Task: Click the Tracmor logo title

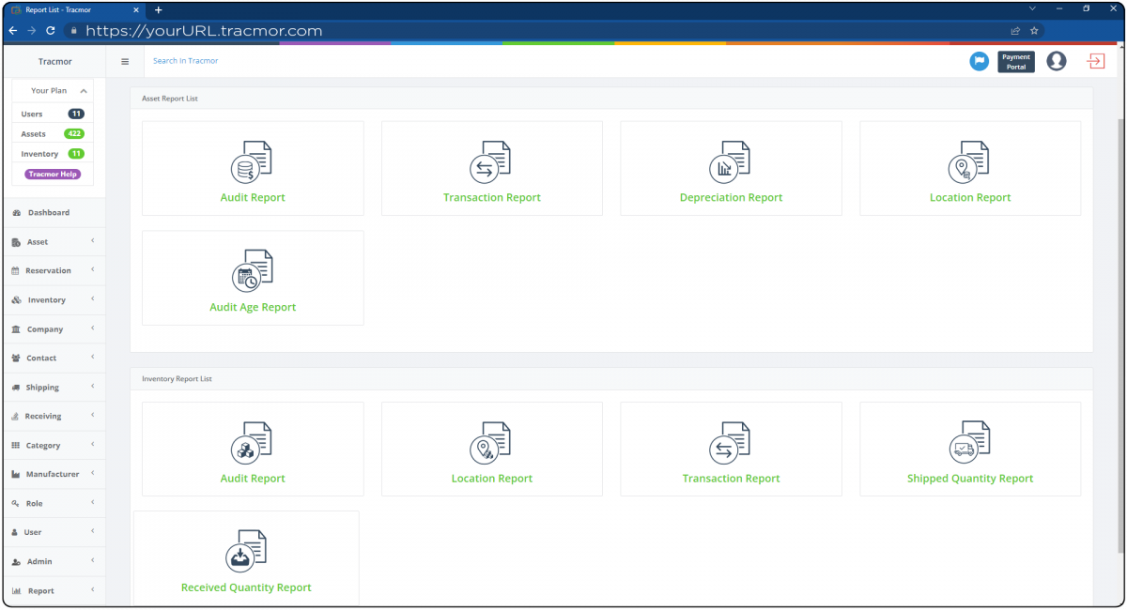Action: coord(54,62)
